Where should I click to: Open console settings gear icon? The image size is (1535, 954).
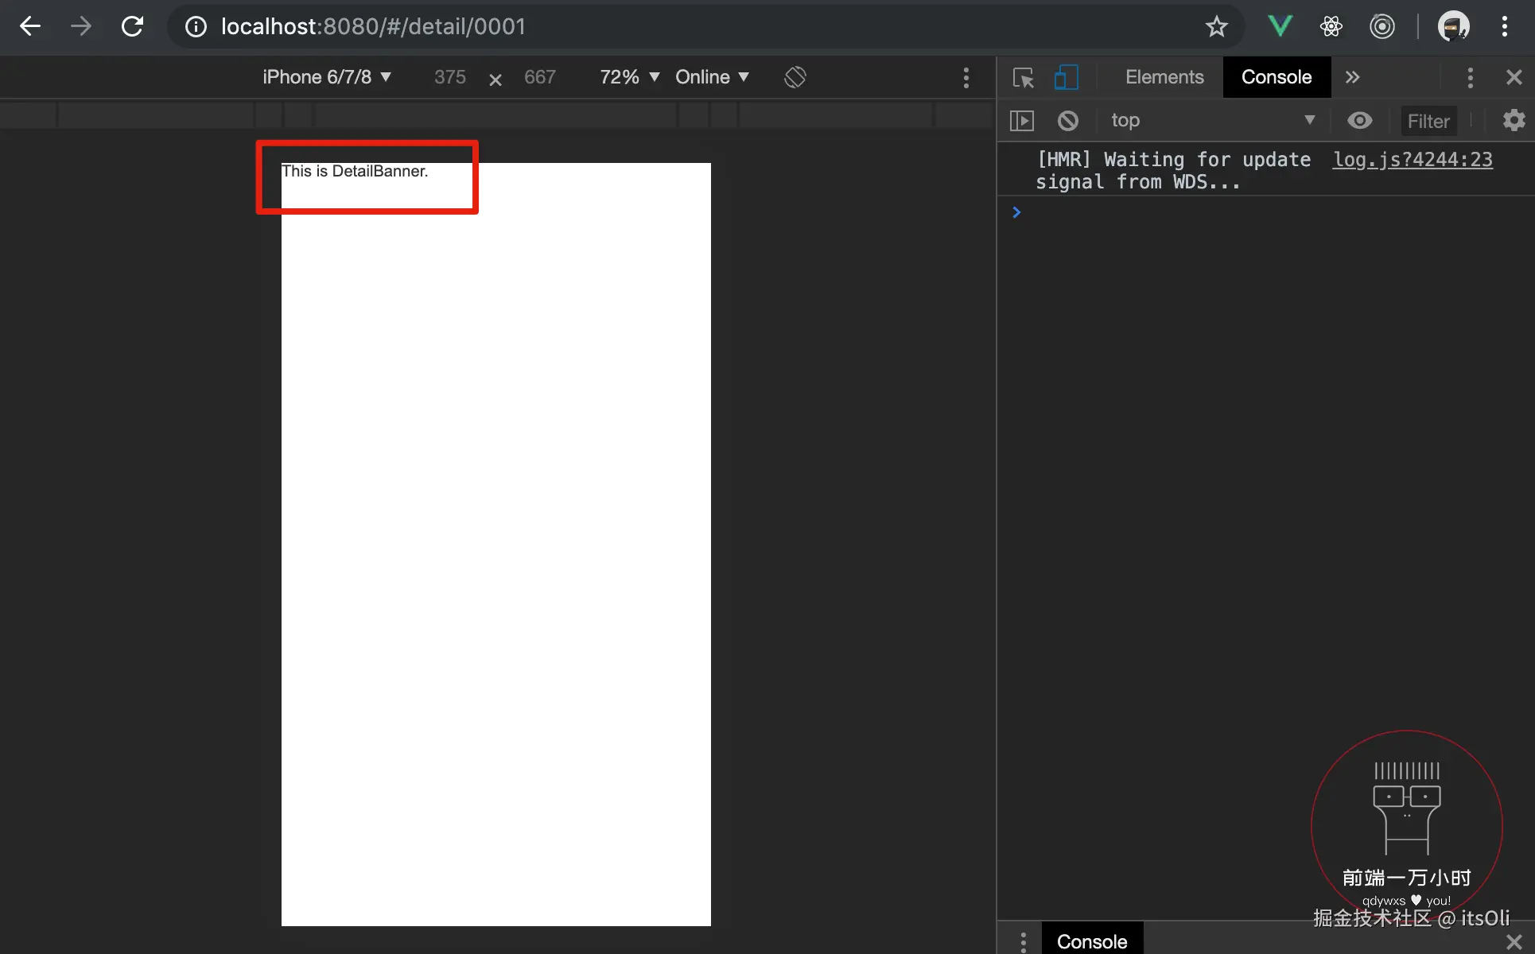click(x=1514, y=121)
